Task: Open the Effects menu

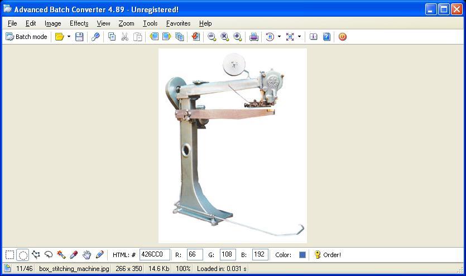Action: (x=79, y=23)
